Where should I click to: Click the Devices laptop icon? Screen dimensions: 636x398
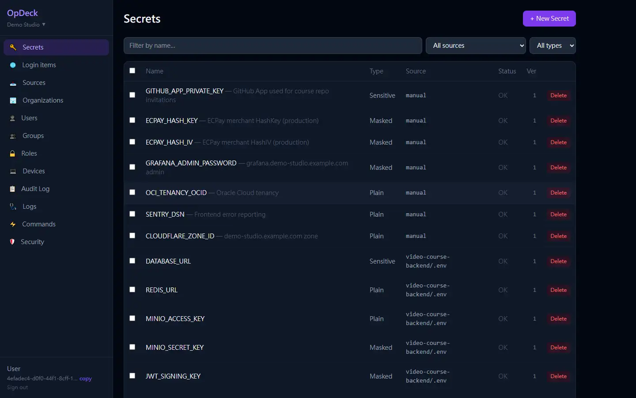click(x=13, y=171)
